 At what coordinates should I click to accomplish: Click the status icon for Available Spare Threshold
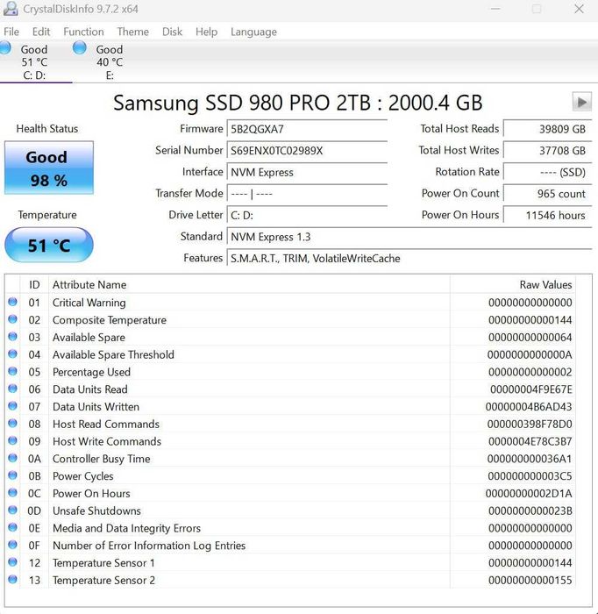(x=12, y=354)
